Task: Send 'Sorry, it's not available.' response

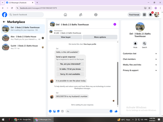Action: (70, 74)
